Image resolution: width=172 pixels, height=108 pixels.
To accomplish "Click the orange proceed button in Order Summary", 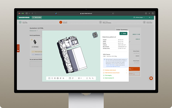I will point(134,69).
